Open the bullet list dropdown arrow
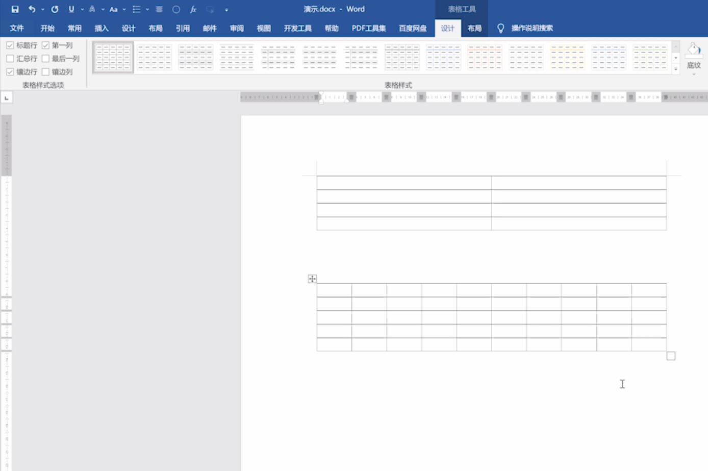The image size is (708, 471). coord(147,10)
